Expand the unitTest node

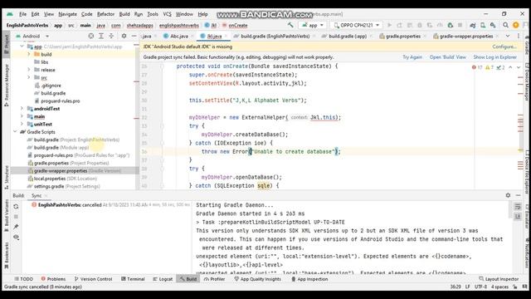coord(22,124)
